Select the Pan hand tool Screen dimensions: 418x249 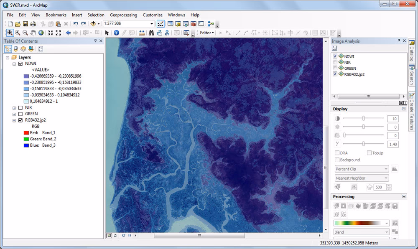[33, 33]
